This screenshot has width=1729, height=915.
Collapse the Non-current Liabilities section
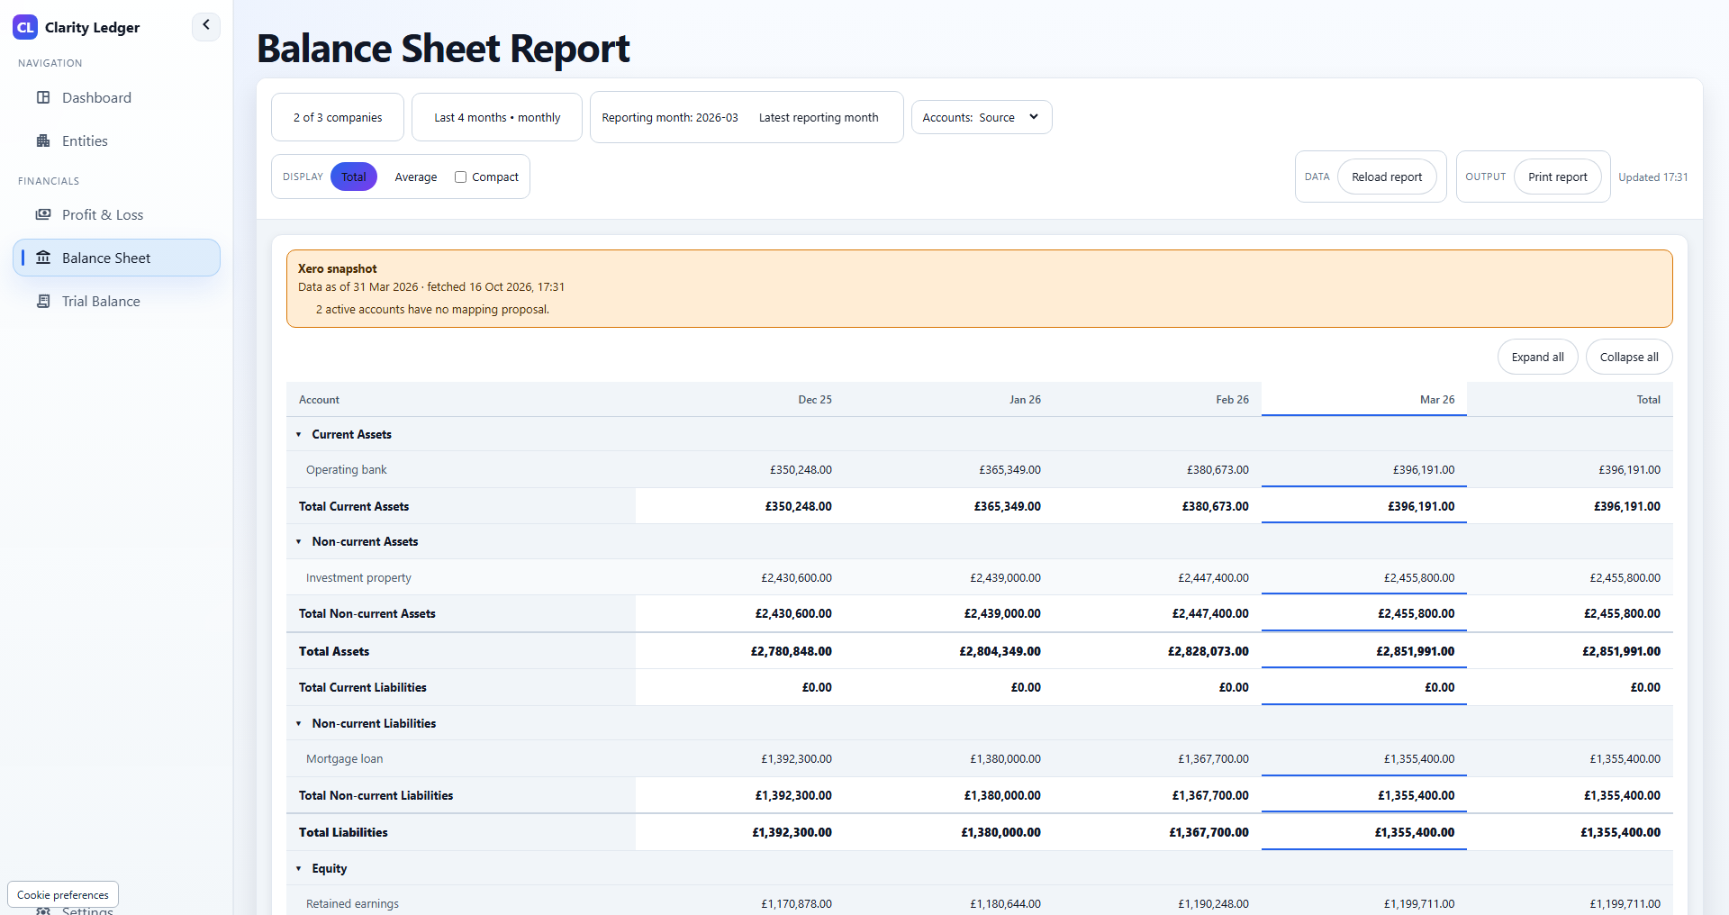point(299,723)
